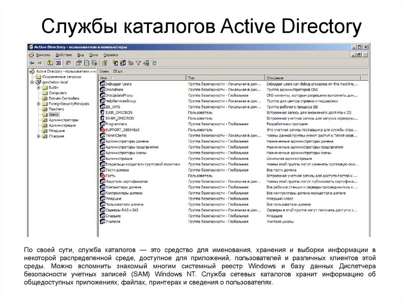Toggle the console tree show/hide icon
This screenshot has height=302, width=403.
point(58,63)
